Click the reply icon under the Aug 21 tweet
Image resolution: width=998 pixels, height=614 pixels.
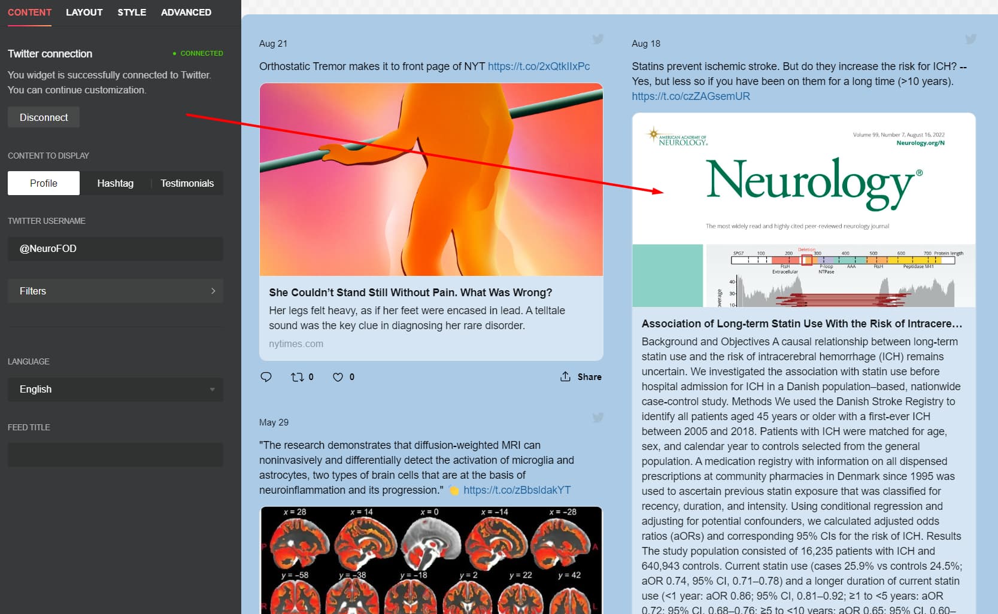coord(266,377)
